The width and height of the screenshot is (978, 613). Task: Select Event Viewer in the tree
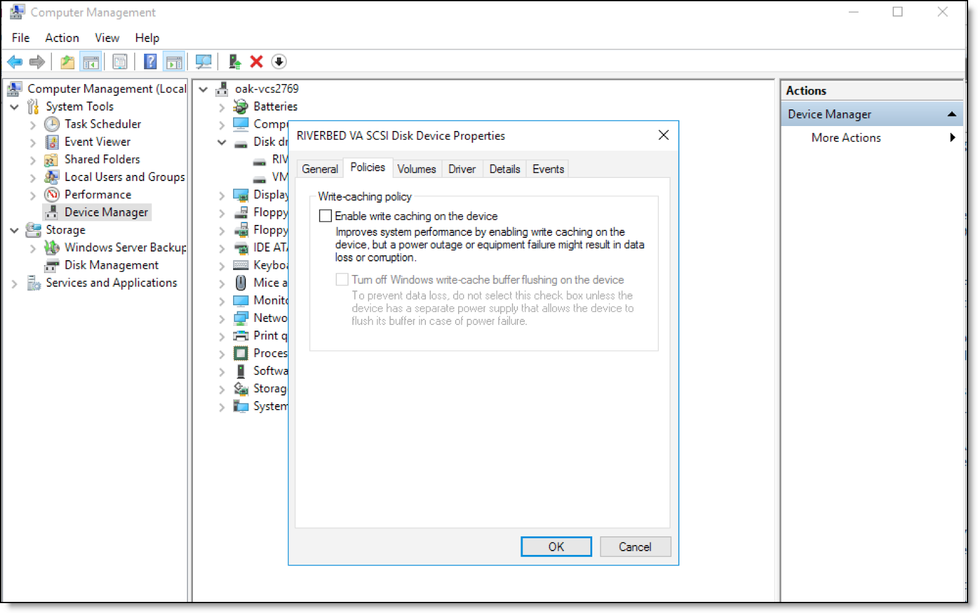98,142
